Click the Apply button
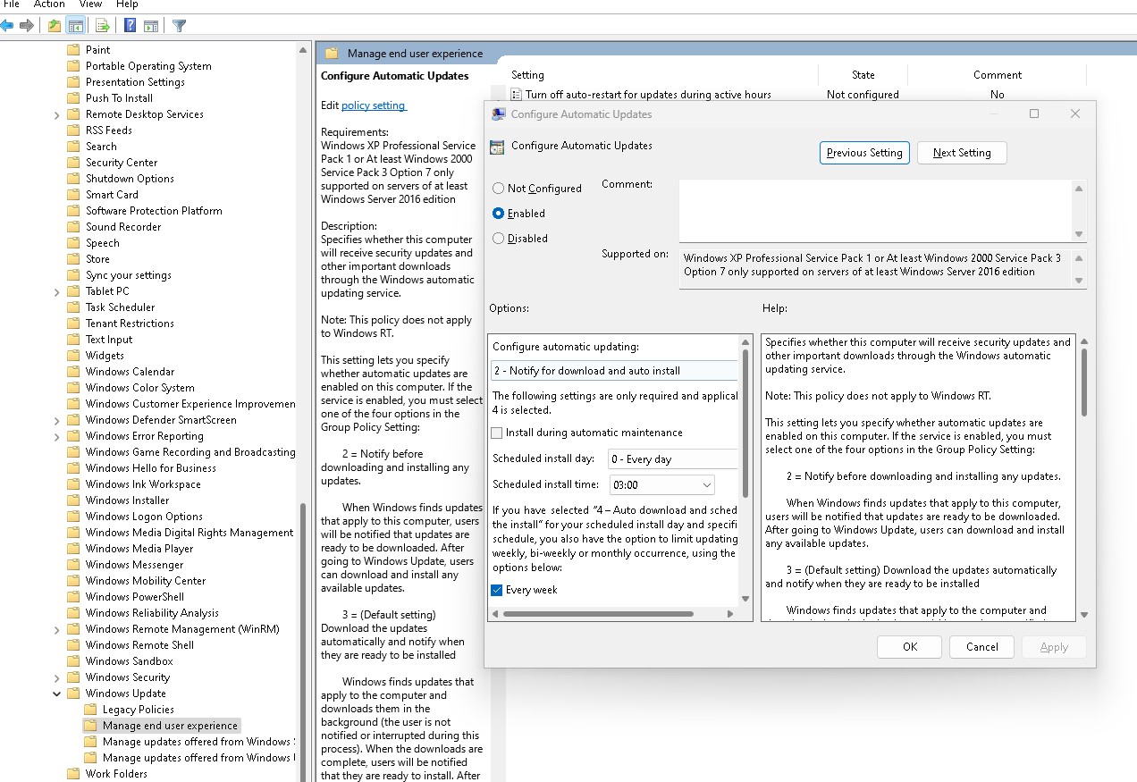Image resolution: width=1137 pixels, height=782 pixels. coord(1054,647)
